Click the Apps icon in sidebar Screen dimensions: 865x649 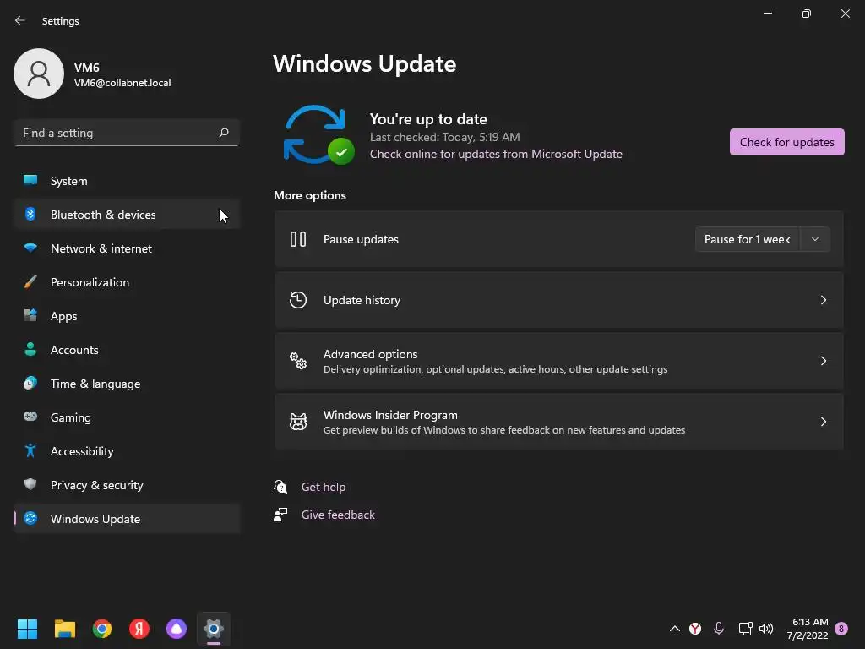[x=30, y=316]
